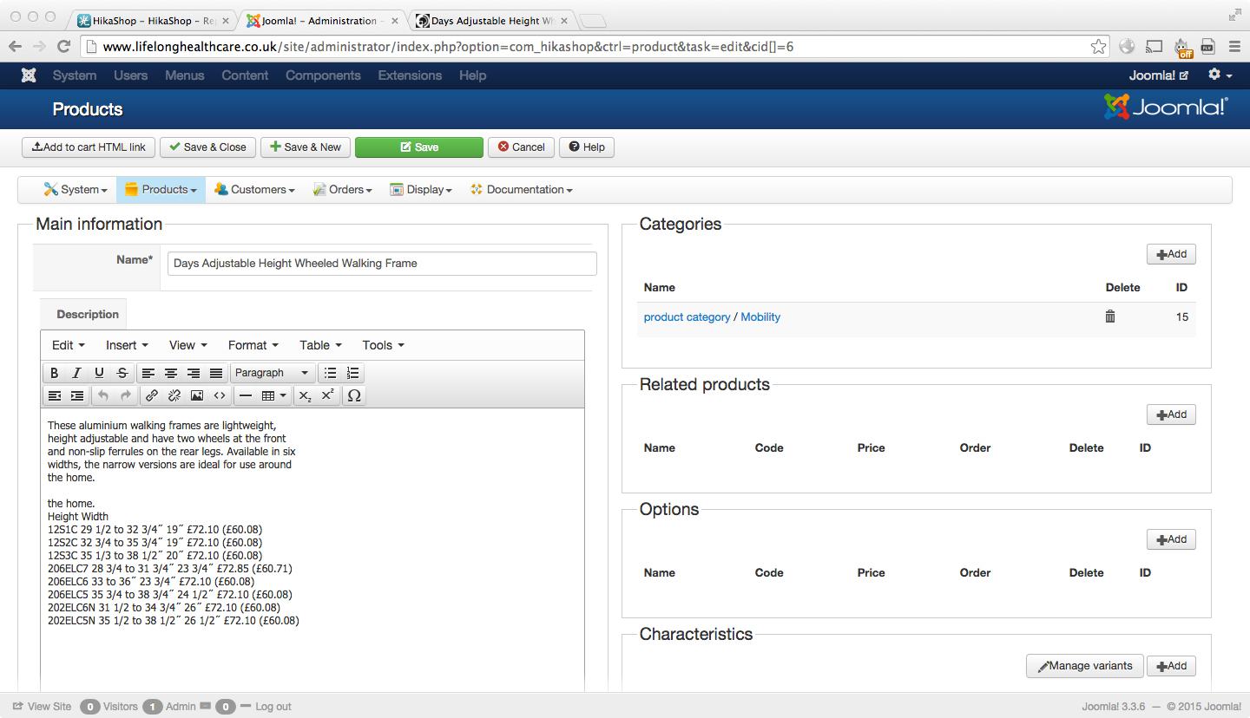Toggle bold formatting in the description editor
Image resolution: width=1250 pixels, height=718 pixels.
click(x=54, y=373)
